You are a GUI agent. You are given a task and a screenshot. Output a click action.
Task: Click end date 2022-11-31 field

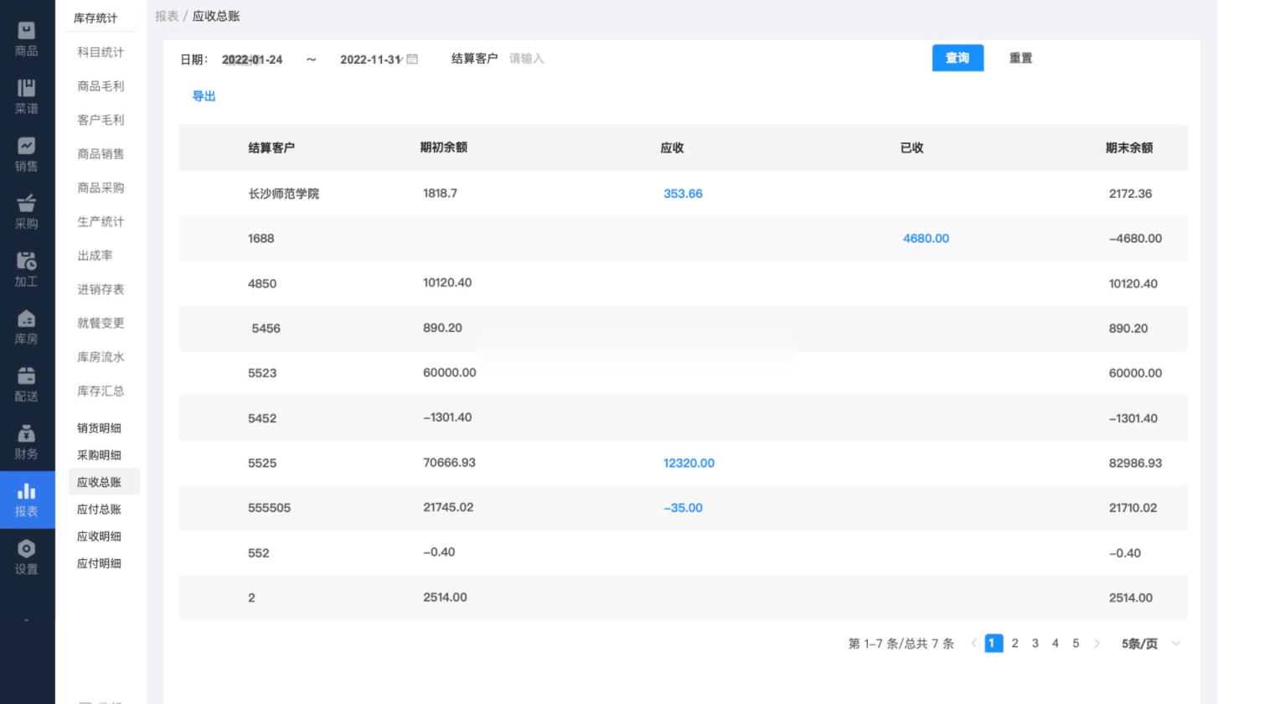coord(371,60)
